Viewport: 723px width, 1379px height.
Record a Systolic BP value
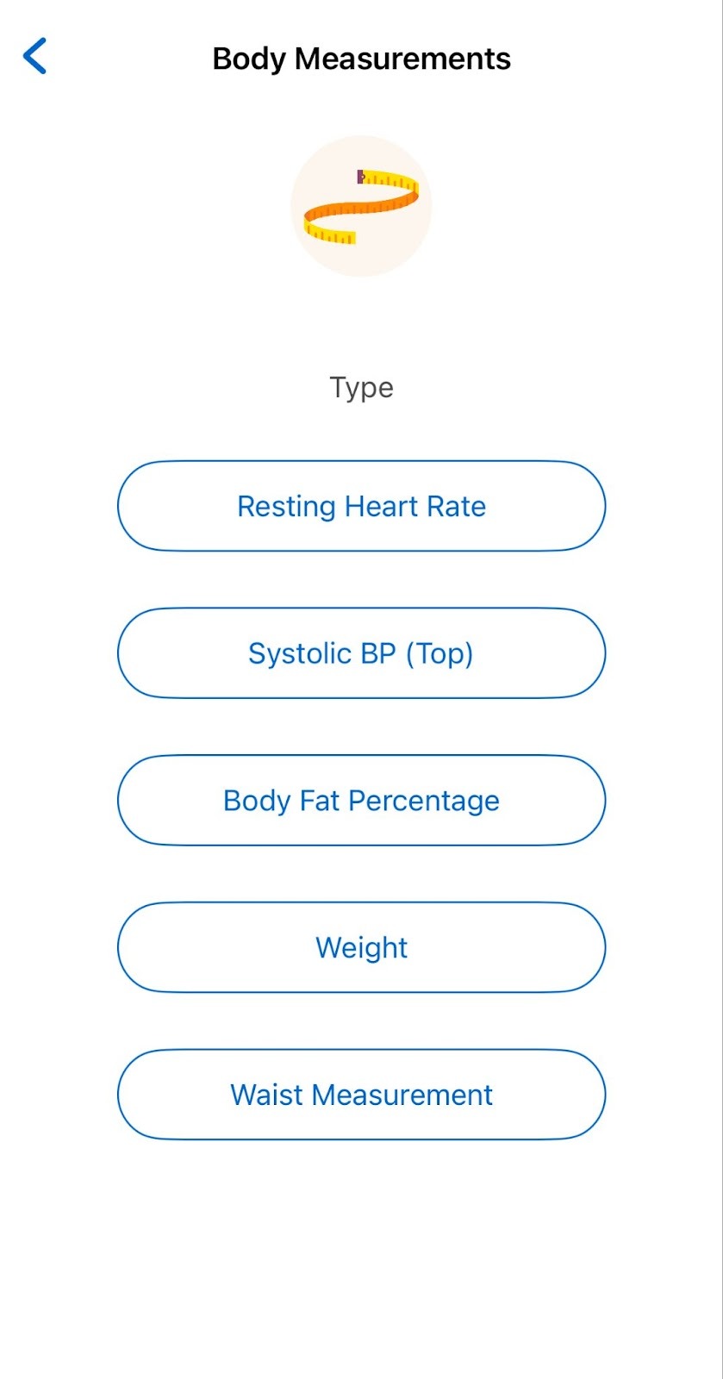point(361,653)
